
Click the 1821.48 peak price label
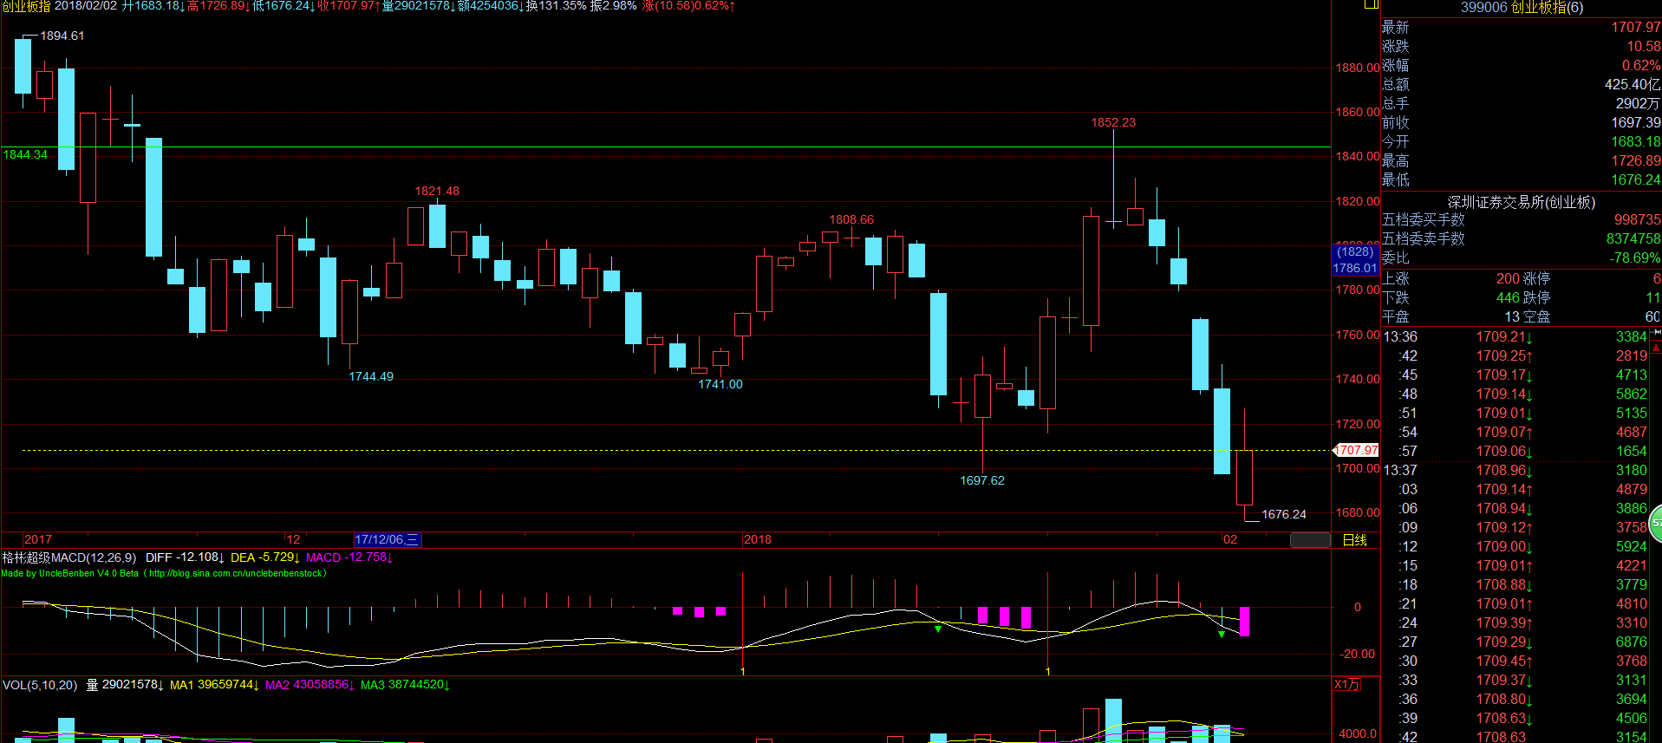pos(437,191)
